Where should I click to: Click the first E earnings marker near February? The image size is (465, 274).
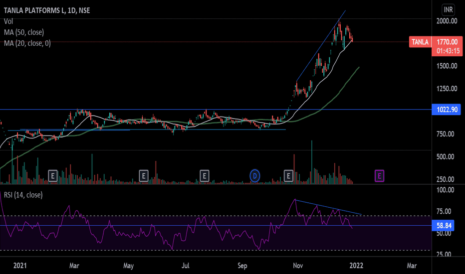(x=52, y=176)
